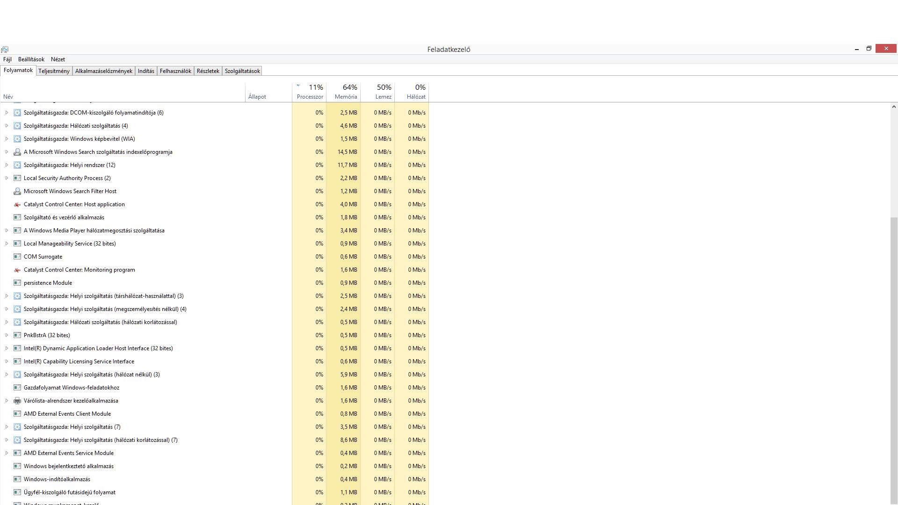This screenshot has height=505, width=898.
Task: Expand the Local Manageability Service entry
Action: click(x=7, y=244)
